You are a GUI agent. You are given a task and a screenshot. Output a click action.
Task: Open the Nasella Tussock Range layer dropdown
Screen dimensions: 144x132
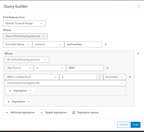point(24,23)
